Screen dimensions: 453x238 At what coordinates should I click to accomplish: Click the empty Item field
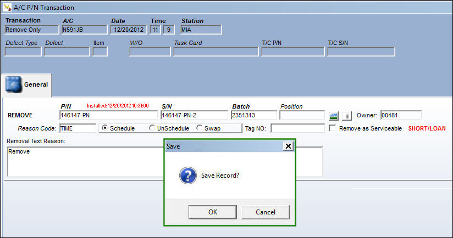pos(100,52)
